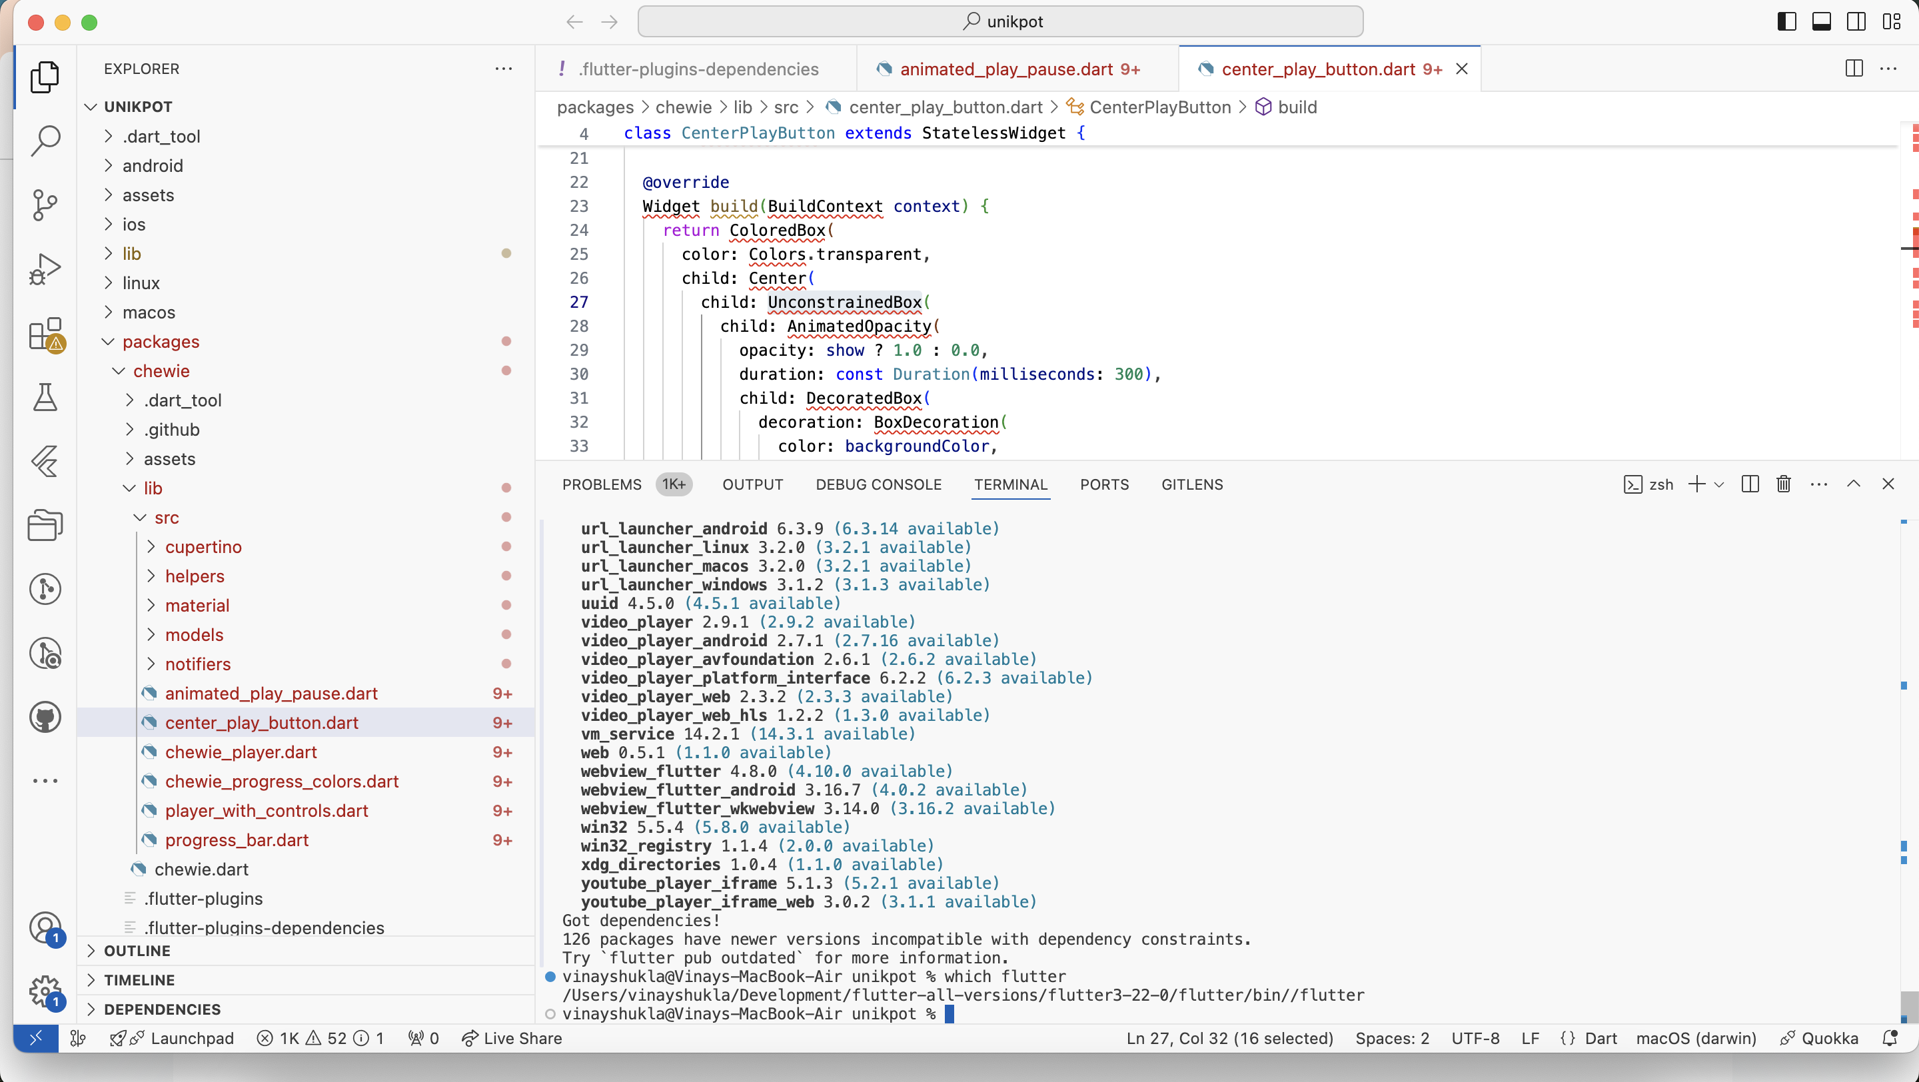This screenshot has height=1082, width=1919.
Task: Open terminal panel more actions ellipsis
Action: (x=1818, y=484)
